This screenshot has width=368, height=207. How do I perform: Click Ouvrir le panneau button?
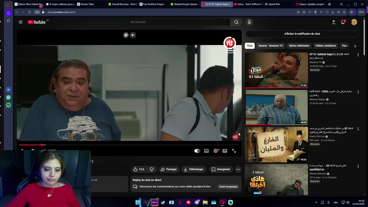[x=228, y=187]
